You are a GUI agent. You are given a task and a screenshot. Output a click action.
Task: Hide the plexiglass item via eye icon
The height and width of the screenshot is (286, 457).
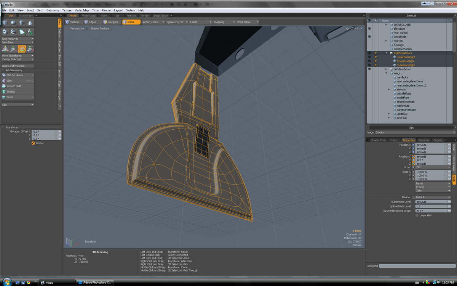coord(369,29)
